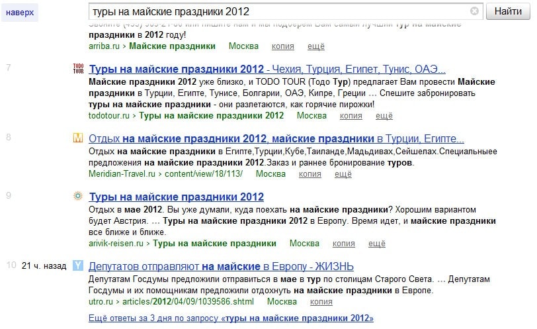Open arivik-reisen.ru domain link

(x=116, y=244)
